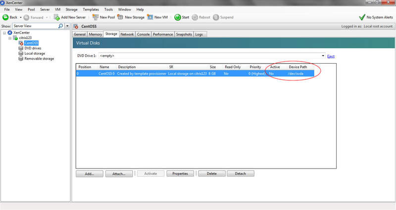Click the CentOS5 icon in the title header
The width and height of the screenshot is (396, 210).
click(x=76, y=27)
